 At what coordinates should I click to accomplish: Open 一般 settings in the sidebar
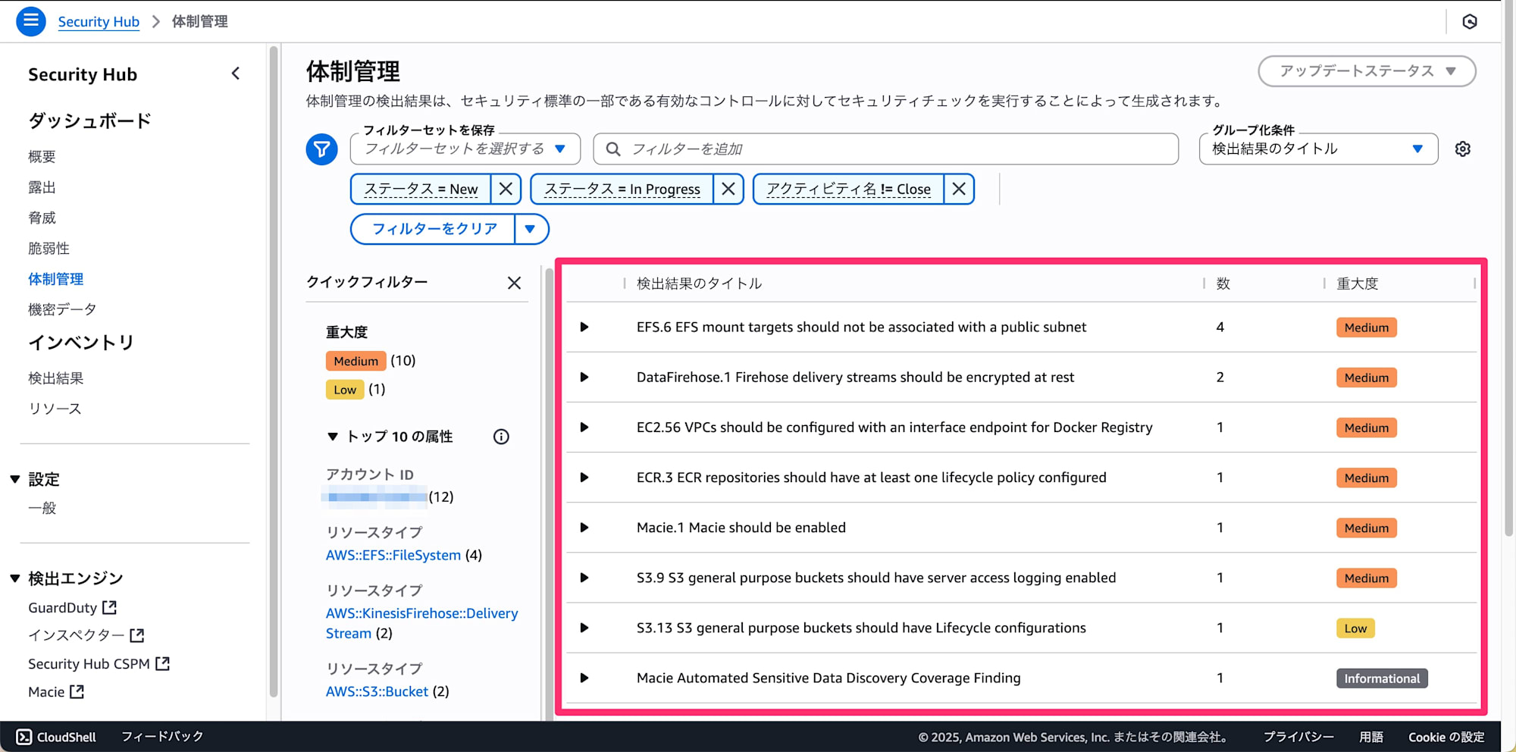pos(42,508)
